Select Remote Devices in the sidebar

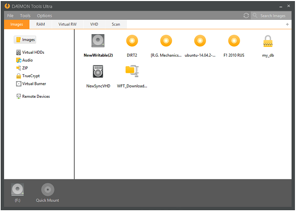[x=33, y=96]
